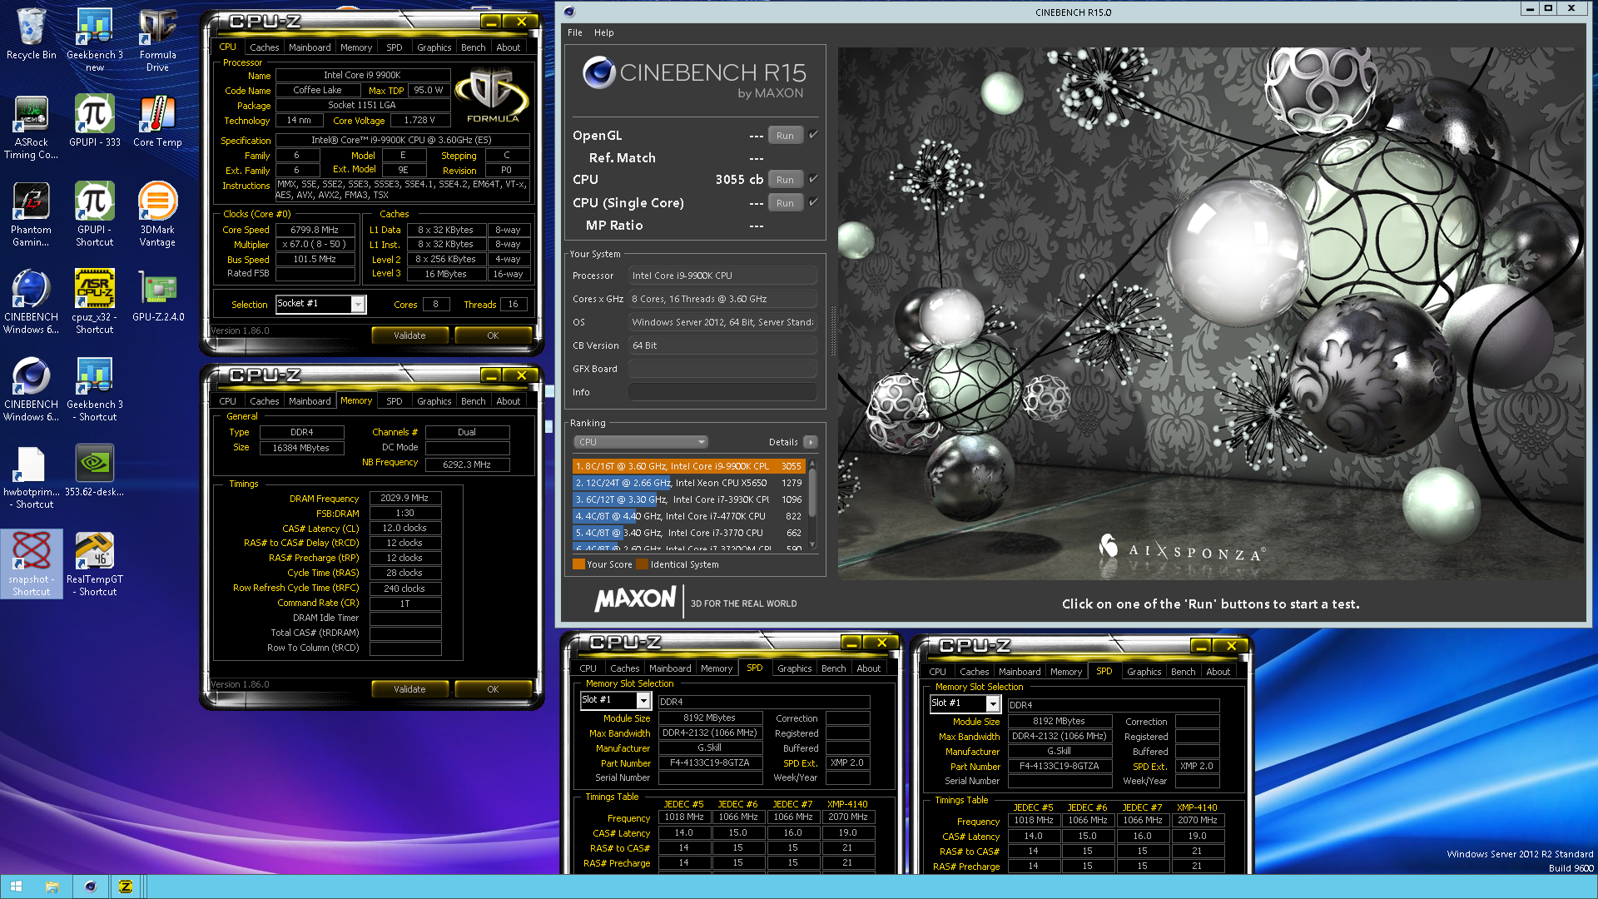Switch to Mainboard tab in top CPU-Z window
The height and width of the screenshot is (899, 1598).
310,47
